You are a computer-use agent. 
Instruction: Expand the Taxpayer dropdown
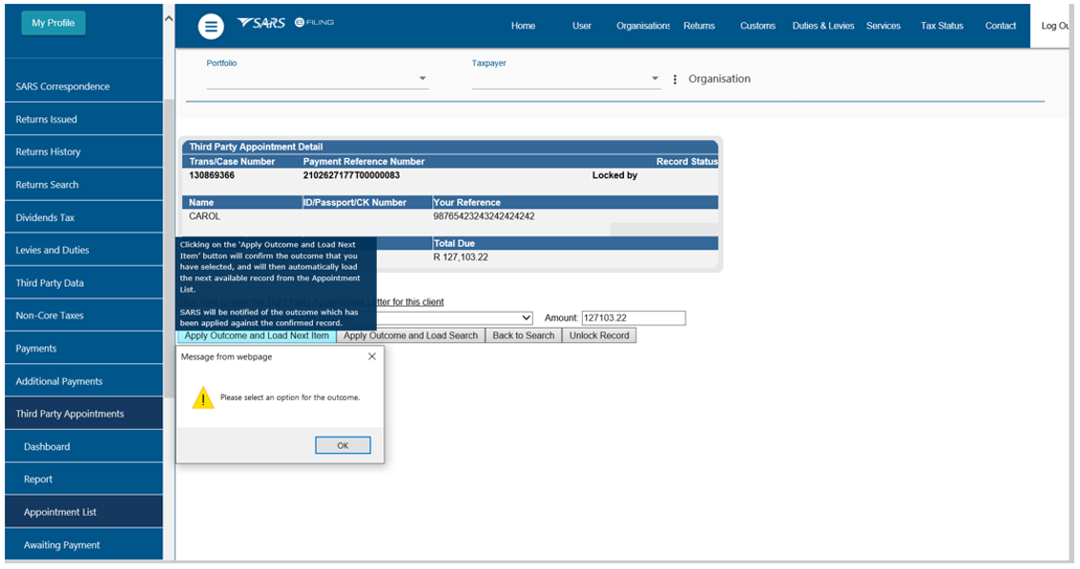coord(655,79)
